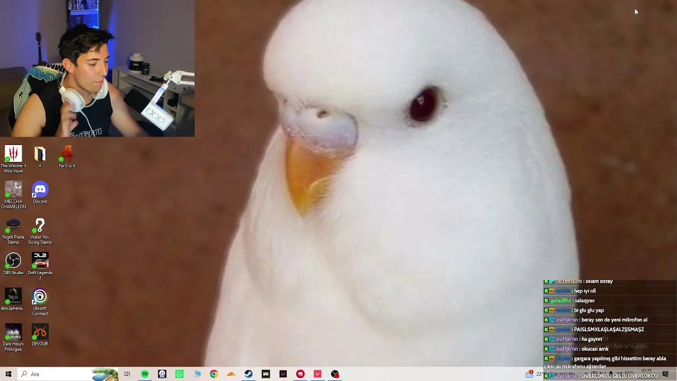The height and width of the screenshot is (381, 677).
Task: Open the red V icon on black in taskbar
Action: [x=283, y=374]
